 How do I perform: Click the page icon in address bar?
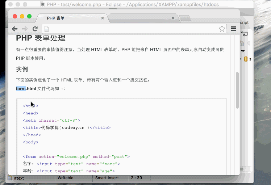46,29
